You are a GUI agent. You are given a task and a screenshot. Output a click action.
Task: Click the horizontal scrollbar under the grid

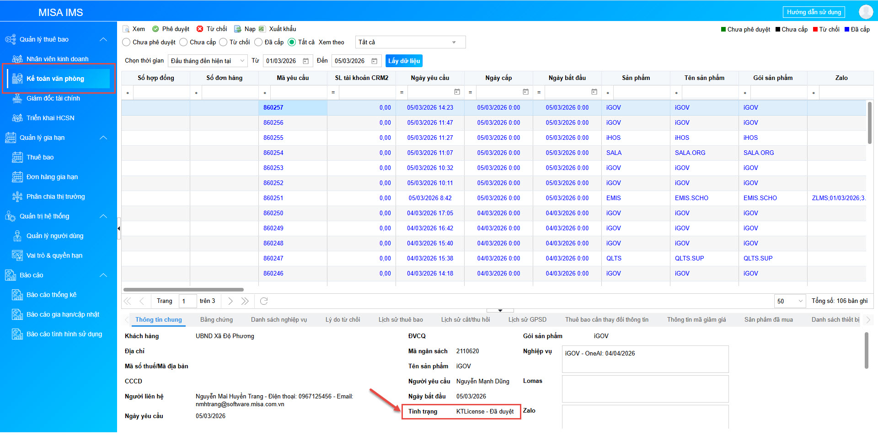pos(183,290)
